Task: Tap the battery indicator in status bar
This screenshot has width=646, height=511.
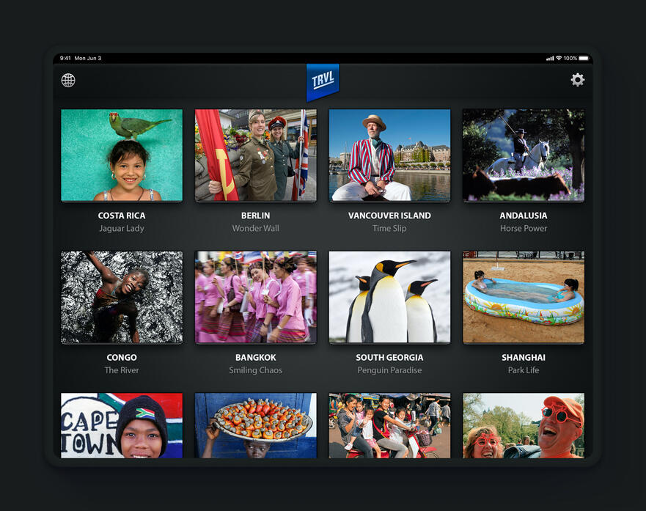Action: point(584,58)
